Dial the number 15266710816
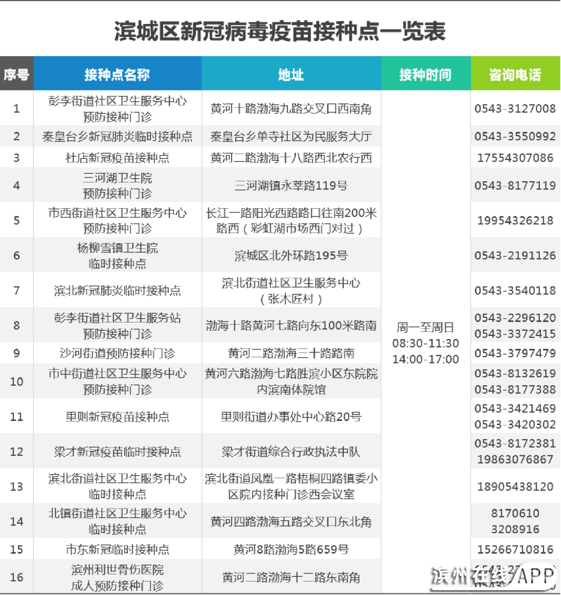561x595 pixels. point(515,549)
